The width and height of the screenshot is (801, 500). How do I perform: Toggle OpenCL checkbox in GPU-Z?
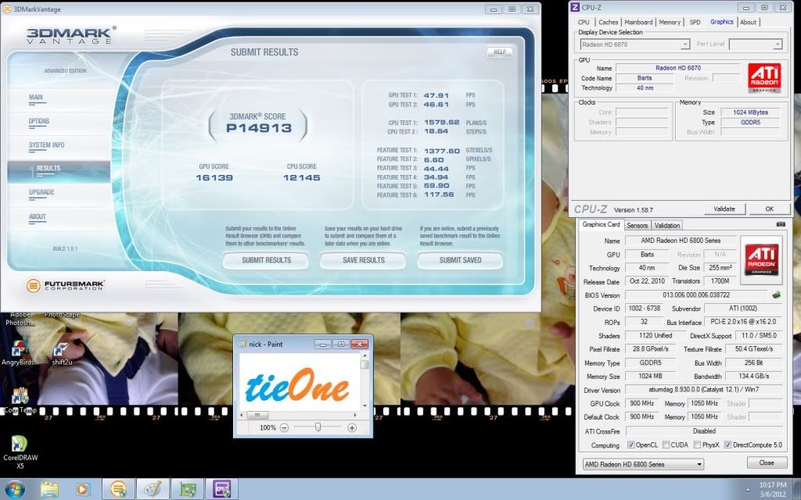[631, 445]
